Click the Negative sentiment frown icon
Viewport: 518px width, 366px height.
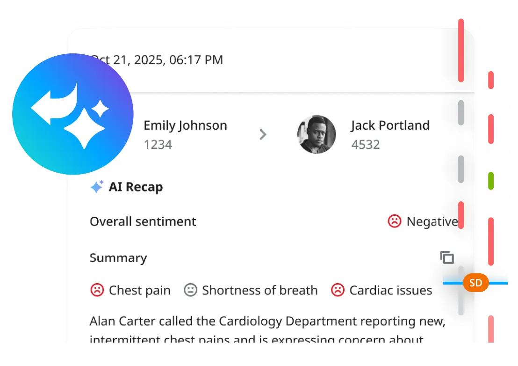394,221
